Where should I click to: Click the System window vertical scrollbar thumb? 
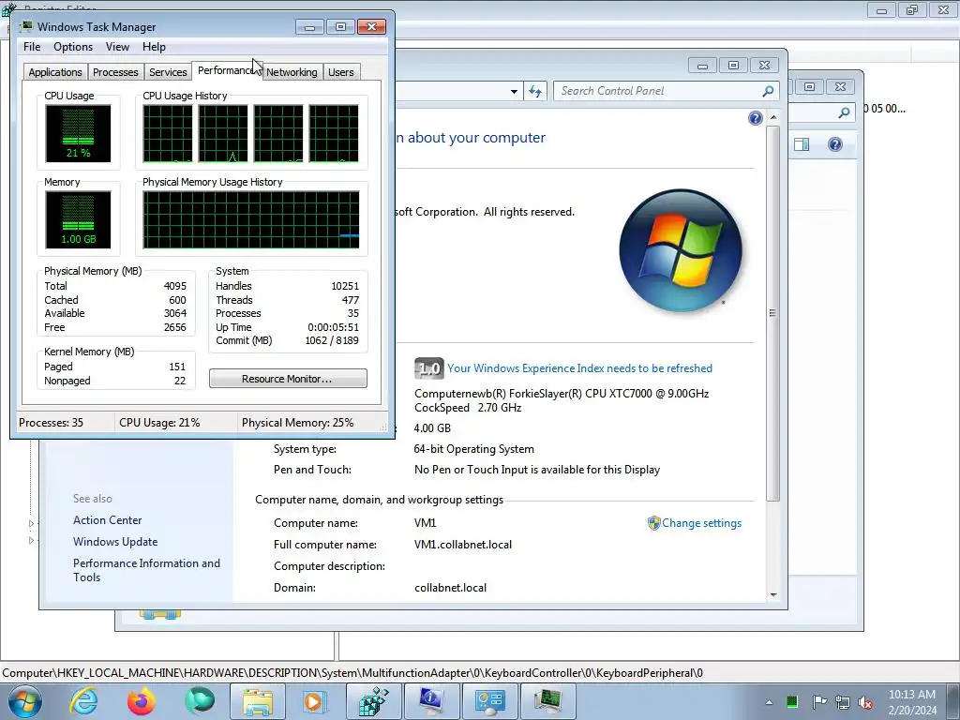click(773, 313)
